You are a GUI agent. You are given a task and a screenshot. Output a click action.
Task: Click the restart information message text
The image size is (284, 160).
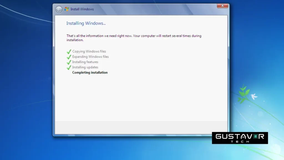(x=134, y=38)
